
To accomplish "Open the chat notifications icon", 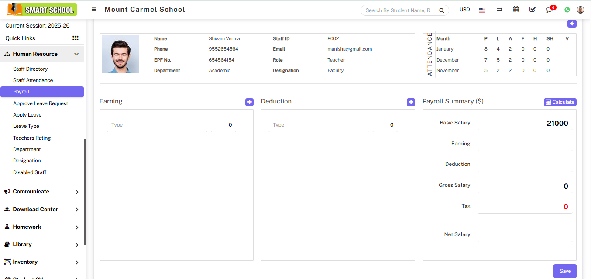I will click(550, 10).
